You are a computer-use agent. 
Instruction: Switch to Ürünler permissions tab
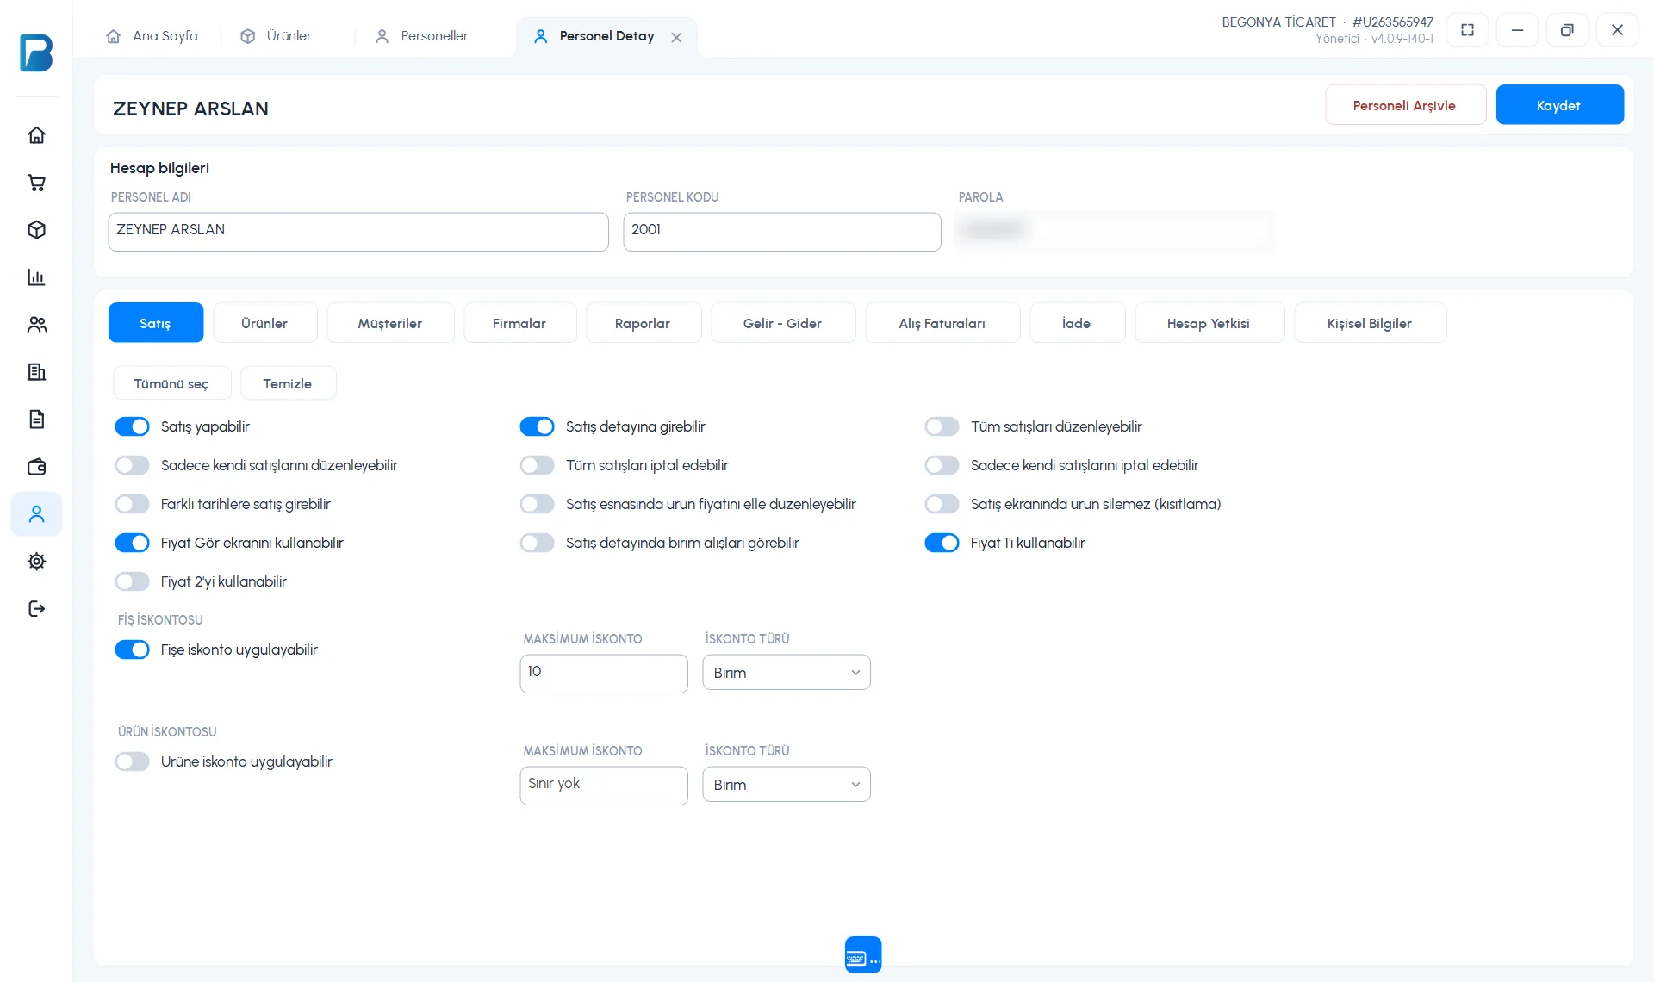pyautogui.click(x=264, y=323)
